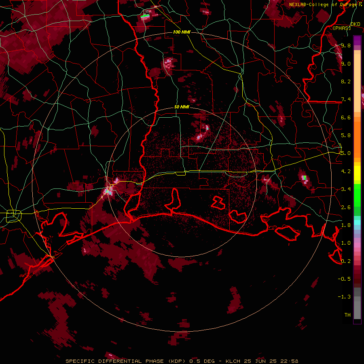Screen dimensions: 364x364
Task: Click the 0.2 scale value
Action: (346, 261)
